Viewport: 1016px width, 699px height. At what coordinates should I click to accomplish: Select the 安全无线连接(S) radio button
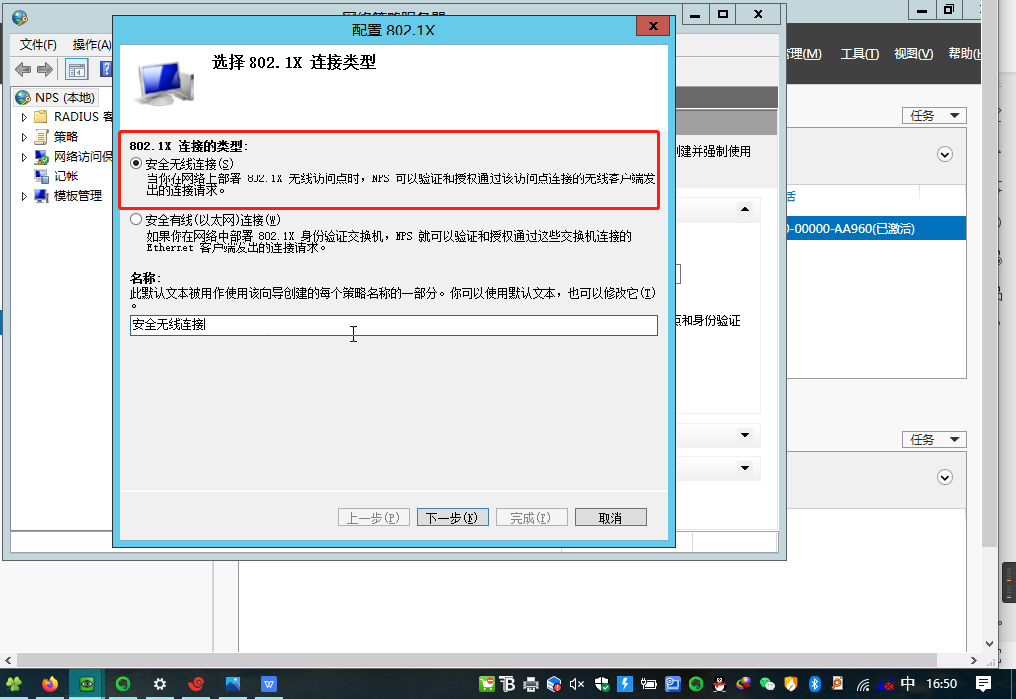point(136,164)
